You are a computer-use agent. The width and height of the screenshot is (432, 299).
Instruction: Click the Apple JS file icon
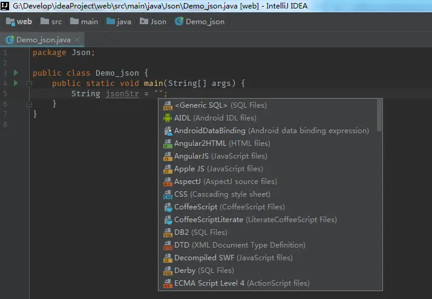click(168, 169)
